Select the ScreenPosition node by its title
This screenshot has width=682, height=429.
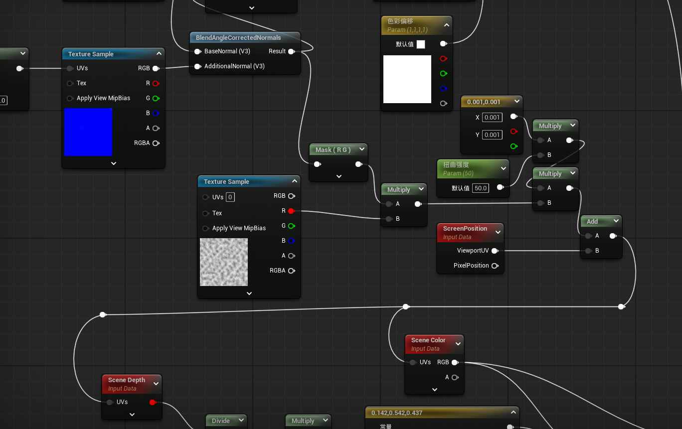pos(465,229)
